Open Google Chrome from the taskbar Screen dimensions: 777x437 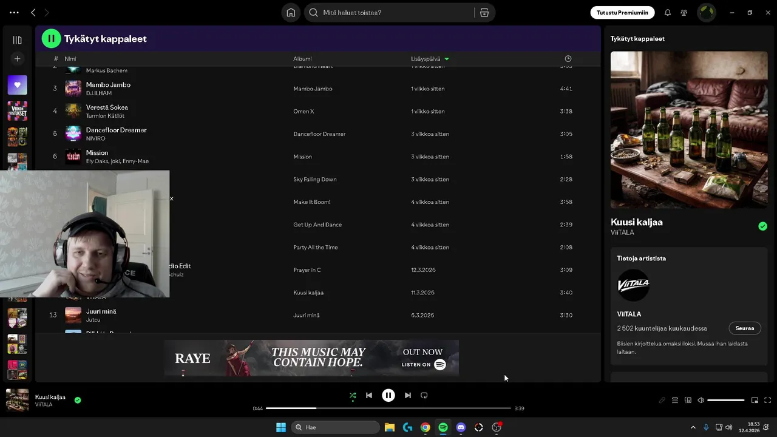click(x=425, y=427)
